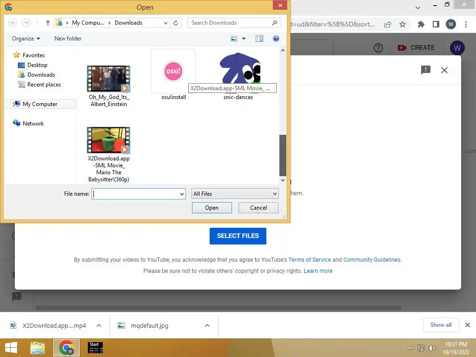476x357 pixels.
Task: Click the Back arrow in Open dialog
Action: pos(13,23)
